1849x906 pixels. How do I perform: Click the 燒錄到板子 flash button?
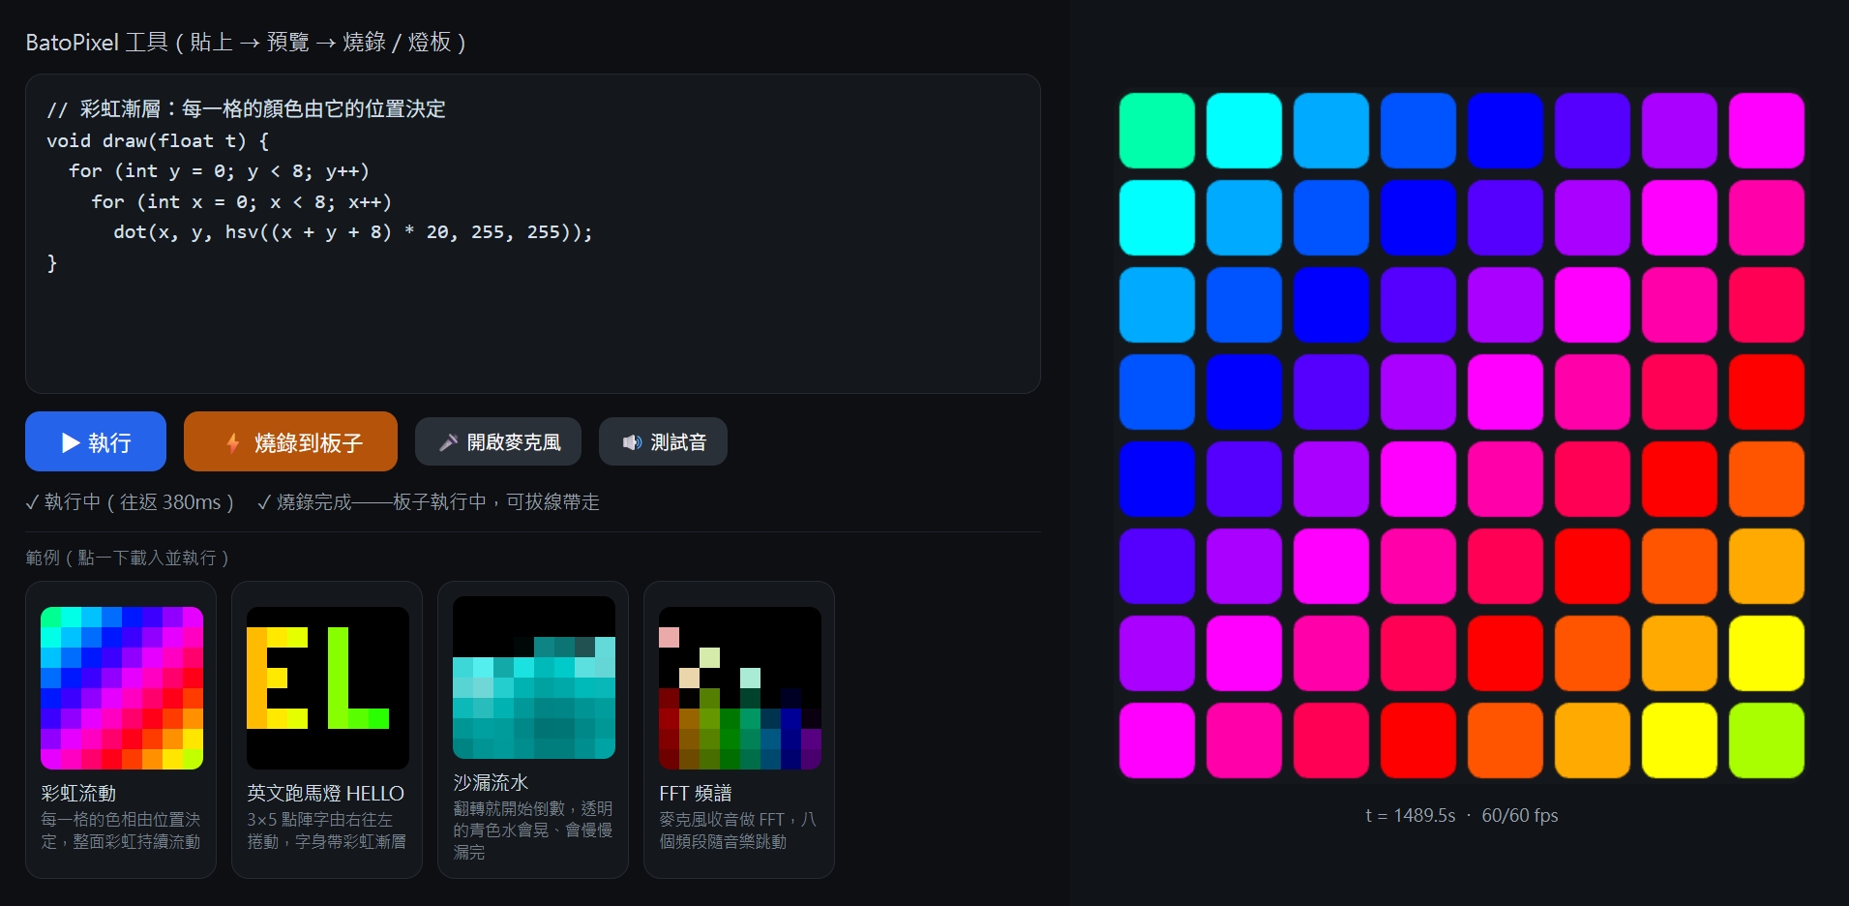click(290, 441)
